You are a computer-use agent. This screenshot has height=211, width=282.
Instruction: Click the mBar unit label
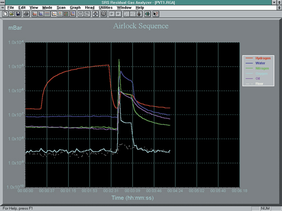(16, 28)
